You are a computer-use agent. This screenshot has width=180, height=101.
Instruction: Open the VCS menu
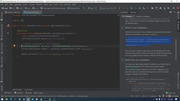pos(61,4)
